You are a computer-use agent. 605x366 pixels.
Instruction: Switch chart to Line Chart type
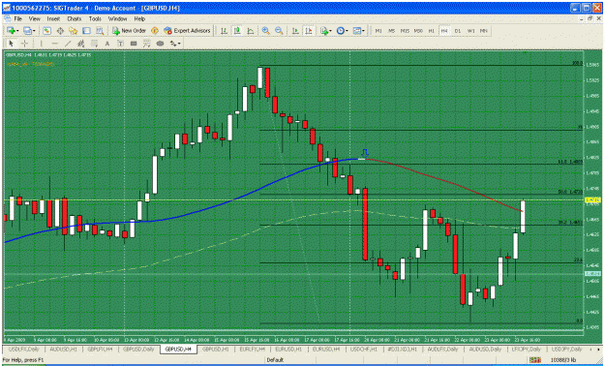tap(250, 31)
